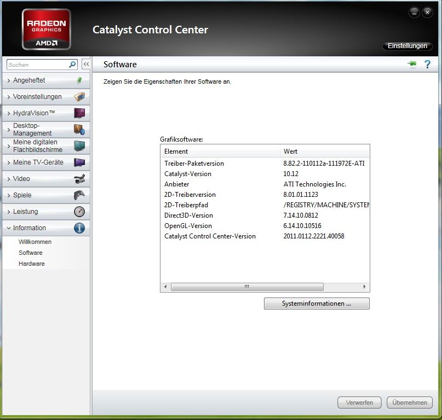Click the magnifier search icon
The height and width of the screenshot is (420, 442).
72,65
